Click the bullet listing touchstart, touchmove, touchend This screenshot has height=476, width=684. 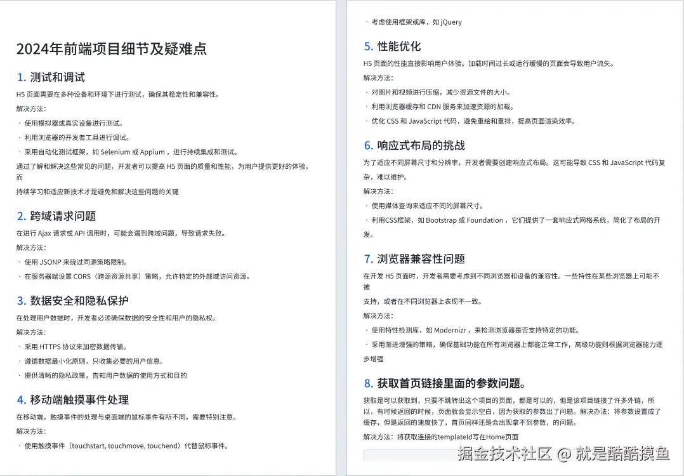(x=126, y=446)
